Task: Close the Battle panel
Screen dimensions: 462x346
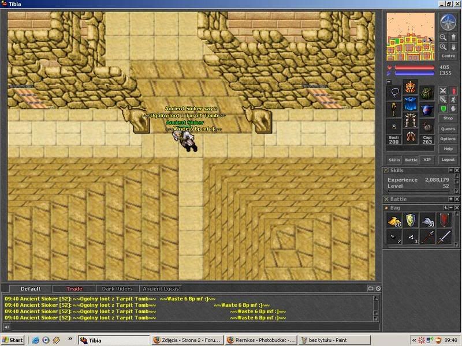Action: tap(457, 199)
